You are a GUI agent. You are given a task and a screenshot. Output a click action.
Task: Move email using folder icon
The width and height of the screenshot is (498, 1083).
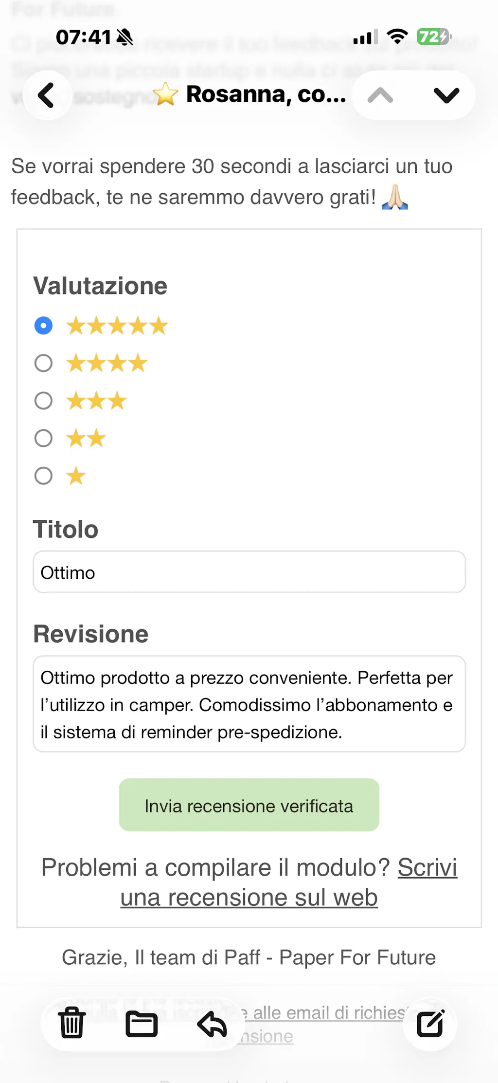tap(142, 1024)
